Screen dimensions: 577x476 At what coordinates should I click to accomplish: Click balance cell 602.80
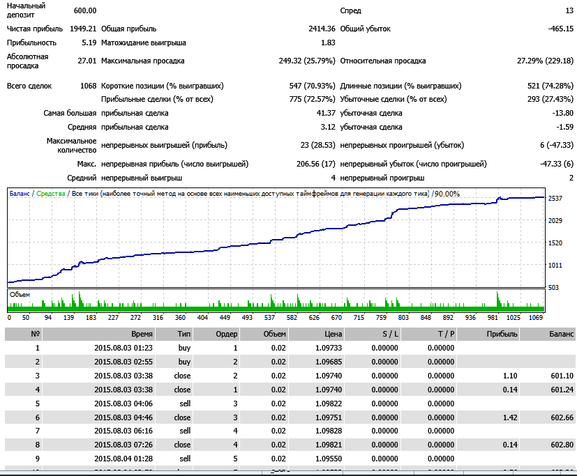tap(562, 445)
